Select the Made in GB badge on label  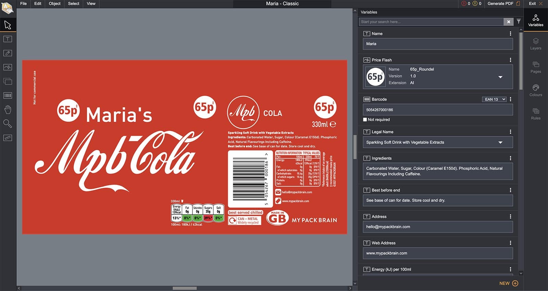point(277,218)
